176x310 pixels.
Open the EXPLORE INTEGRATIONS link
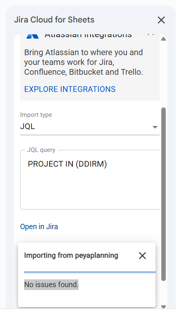tap(70, 89)
